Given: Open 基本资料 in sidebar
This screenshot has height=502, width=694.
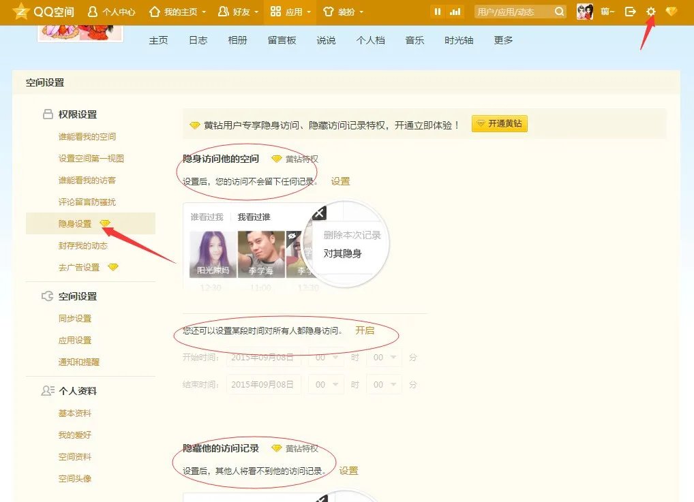Looking at the screenshot, I should pyautogui.click(x=75, y=413).
